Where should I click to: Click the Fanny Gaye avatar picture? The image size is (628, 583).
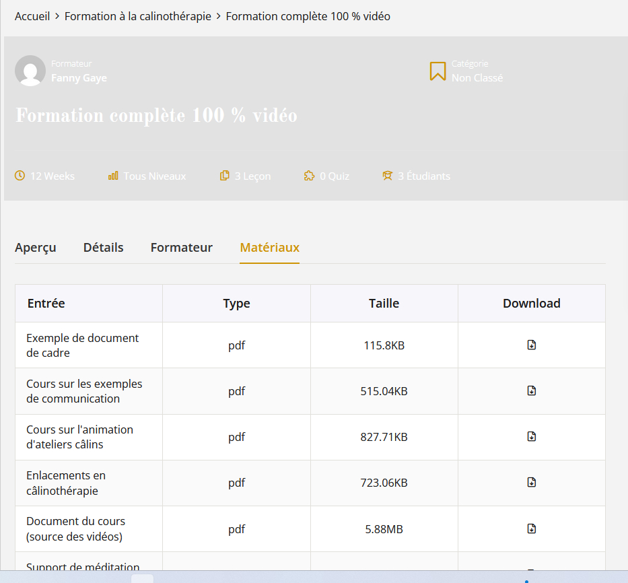click(30, 71)
